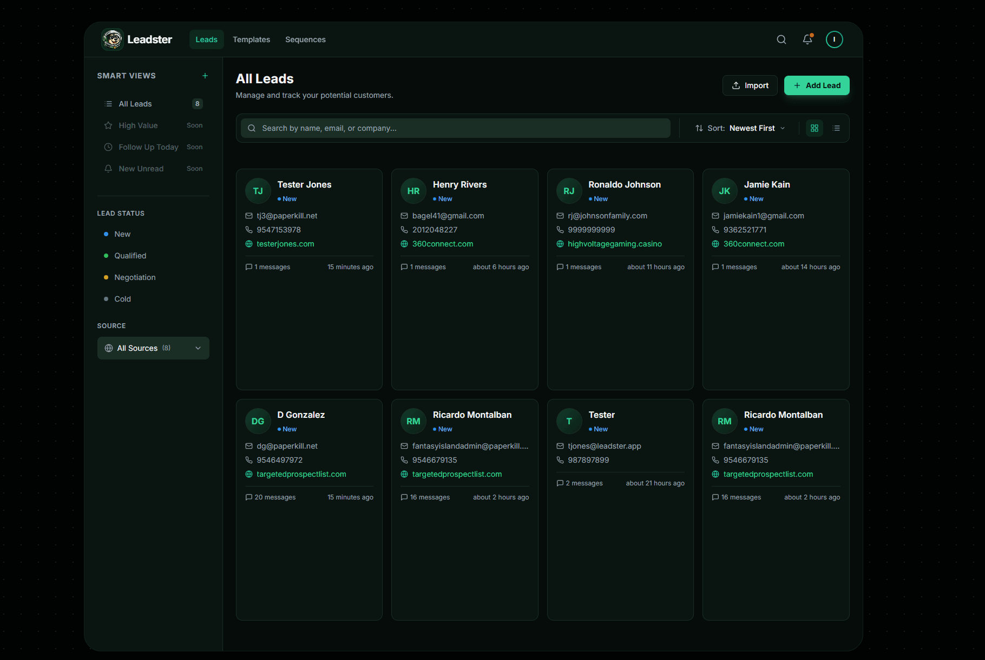Screen dimensions: 985x660
Task: Switch to list view layout
Action: (836, 128)
